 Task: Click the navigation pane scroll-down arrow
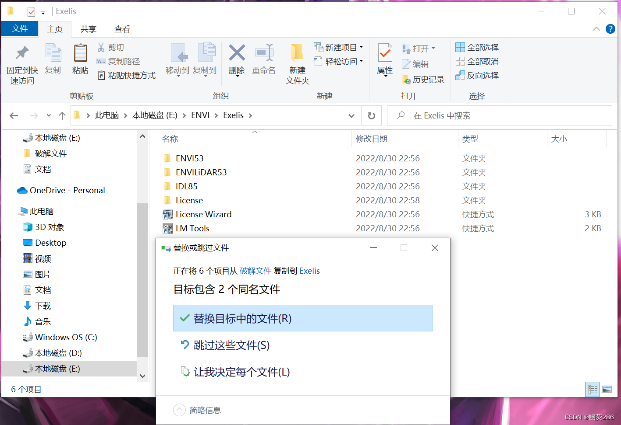pyautogui.click(x=142, y=376)
